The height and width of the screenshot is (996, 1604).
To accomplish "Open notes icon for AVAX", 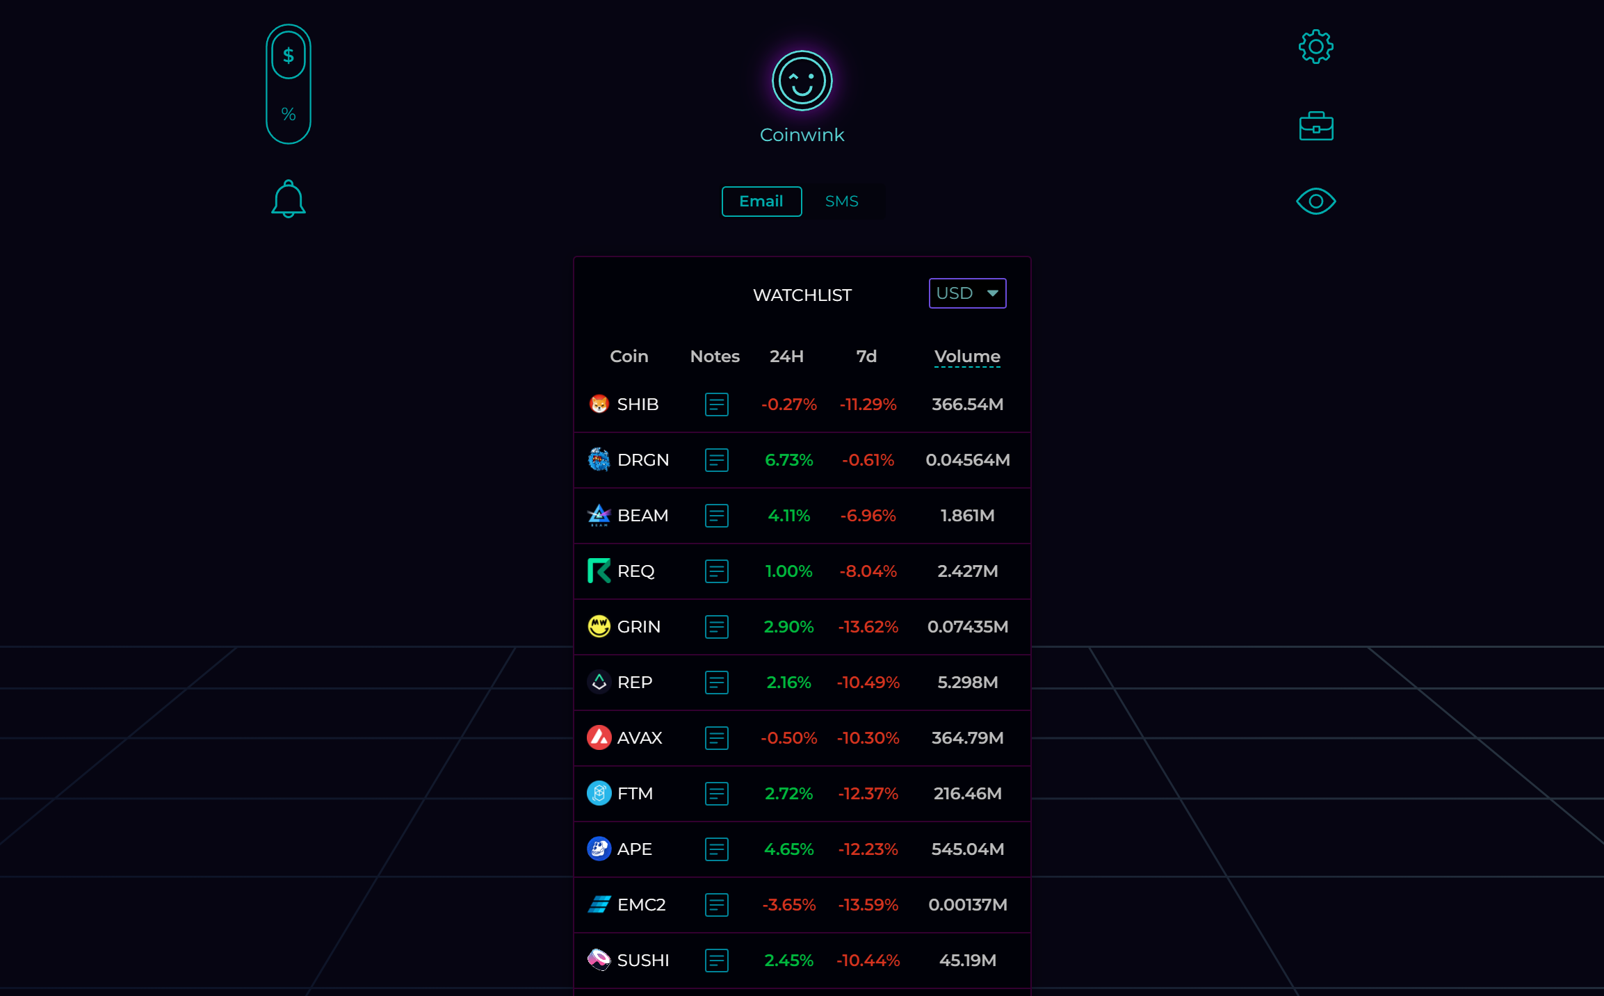I will click(716, 738).
